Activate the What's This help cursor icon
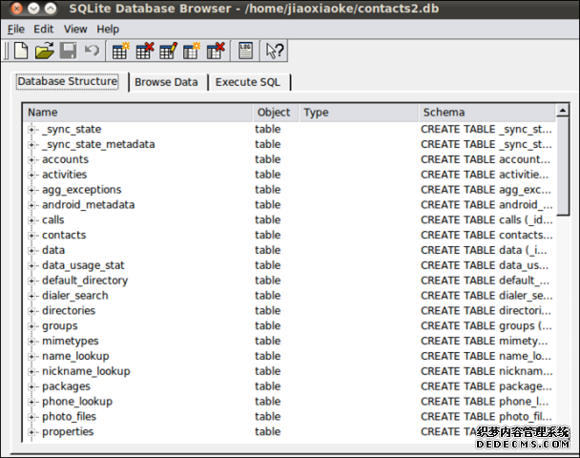580x458 pixels. click(x=275, y=51)
